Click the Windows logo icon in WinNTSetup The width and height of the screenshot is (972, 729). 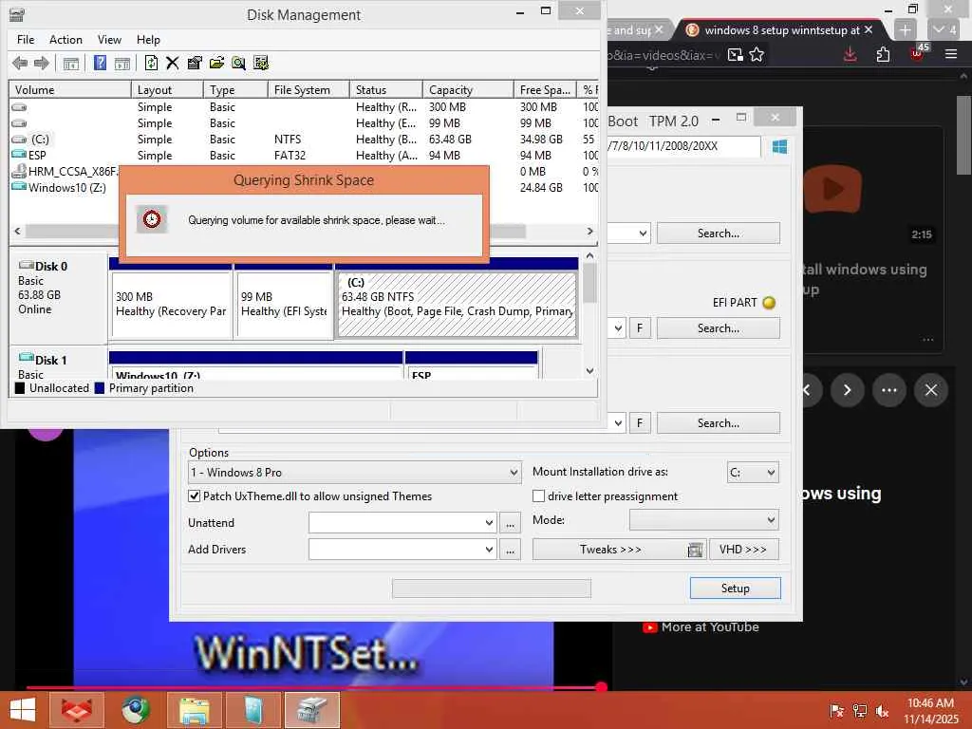(780, 146)
